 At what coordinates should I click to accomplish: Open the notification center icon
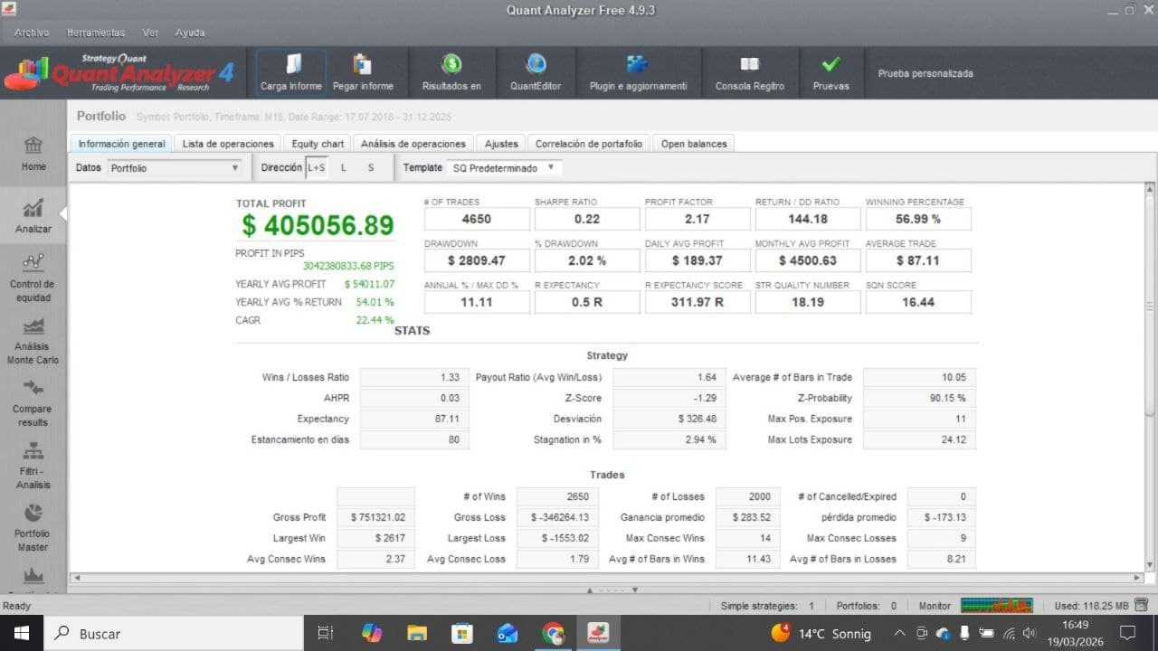click(1128, 633)
